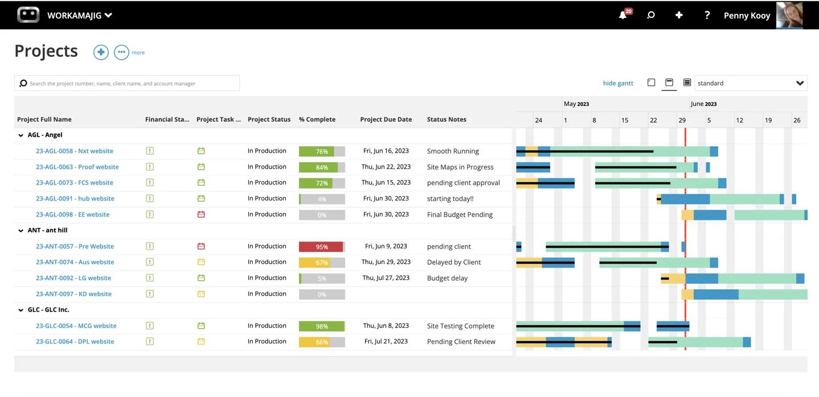This screenshot has width=819, height=397.
Task: Click the 76% progress bar for Nxt website
Action: coord(322,152)
